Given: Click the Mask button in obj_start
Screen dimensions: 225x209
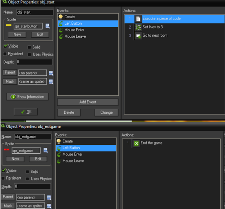Looking at the screenshot, I should point(10,82).
